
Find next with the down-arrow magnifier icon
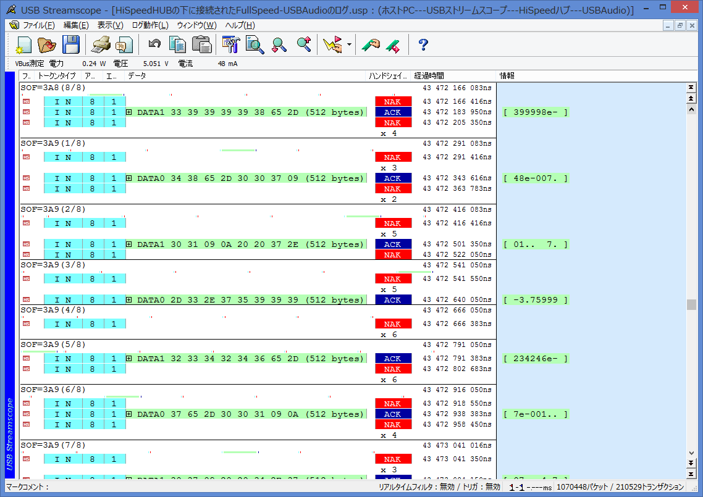279,45
